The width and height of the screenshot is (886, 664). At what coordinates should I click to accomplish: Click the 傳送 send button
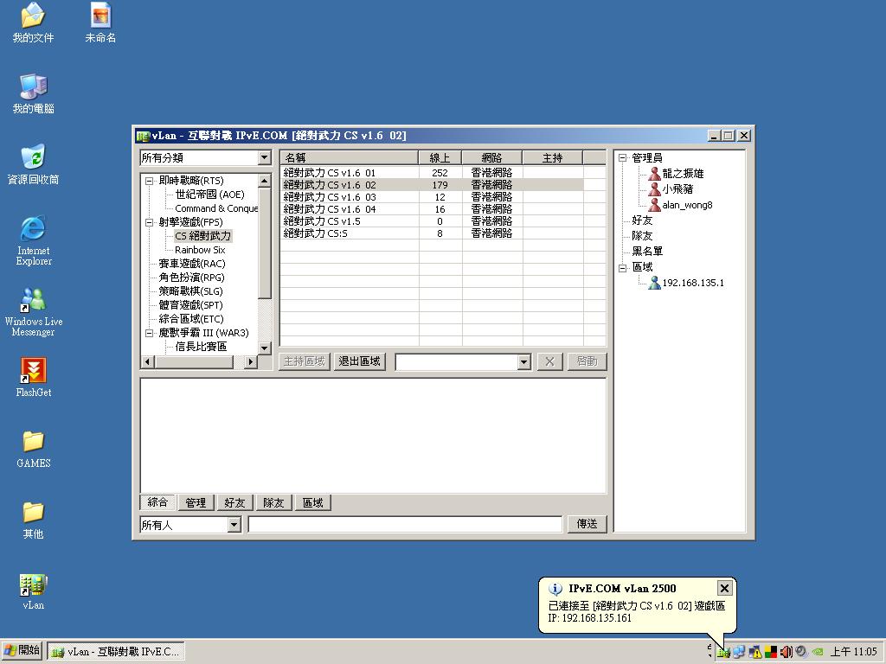pos(587,524)
